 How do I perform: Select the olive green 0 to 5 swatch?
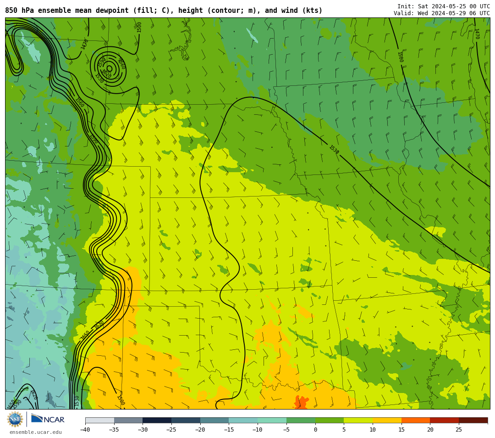point(330,421)
